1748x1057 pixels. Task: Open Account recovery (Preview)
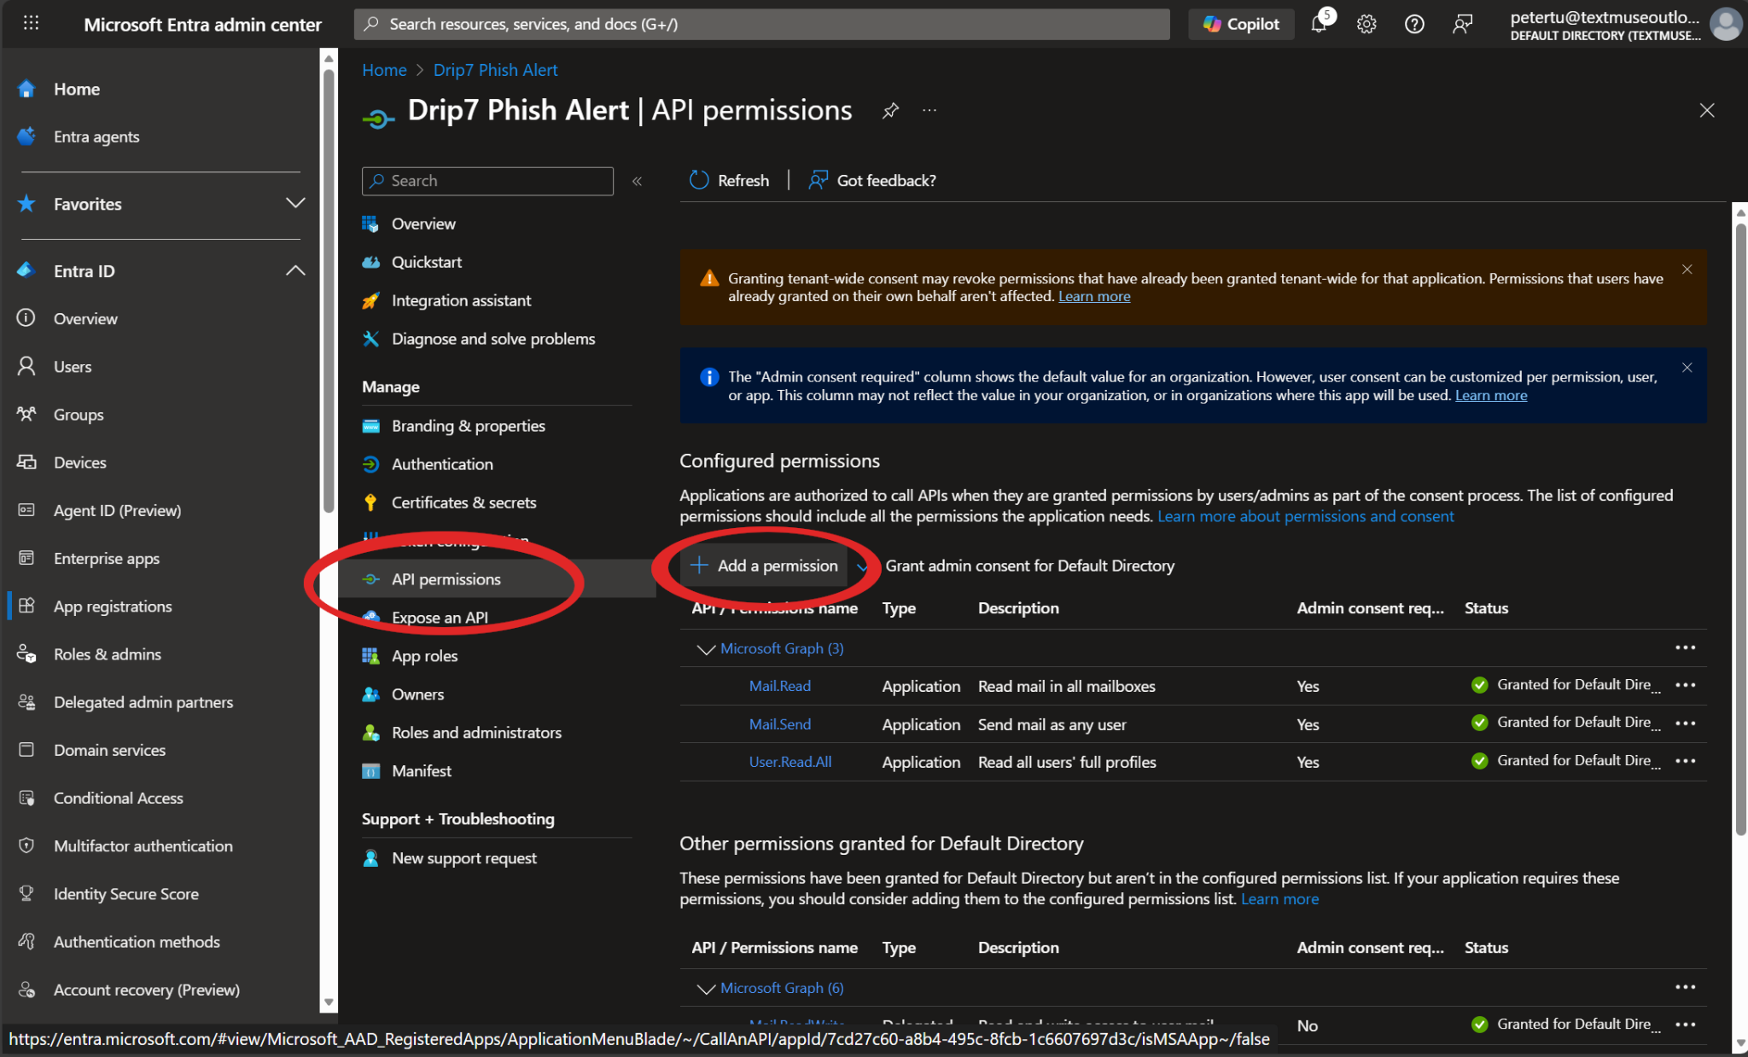point(147,990)
